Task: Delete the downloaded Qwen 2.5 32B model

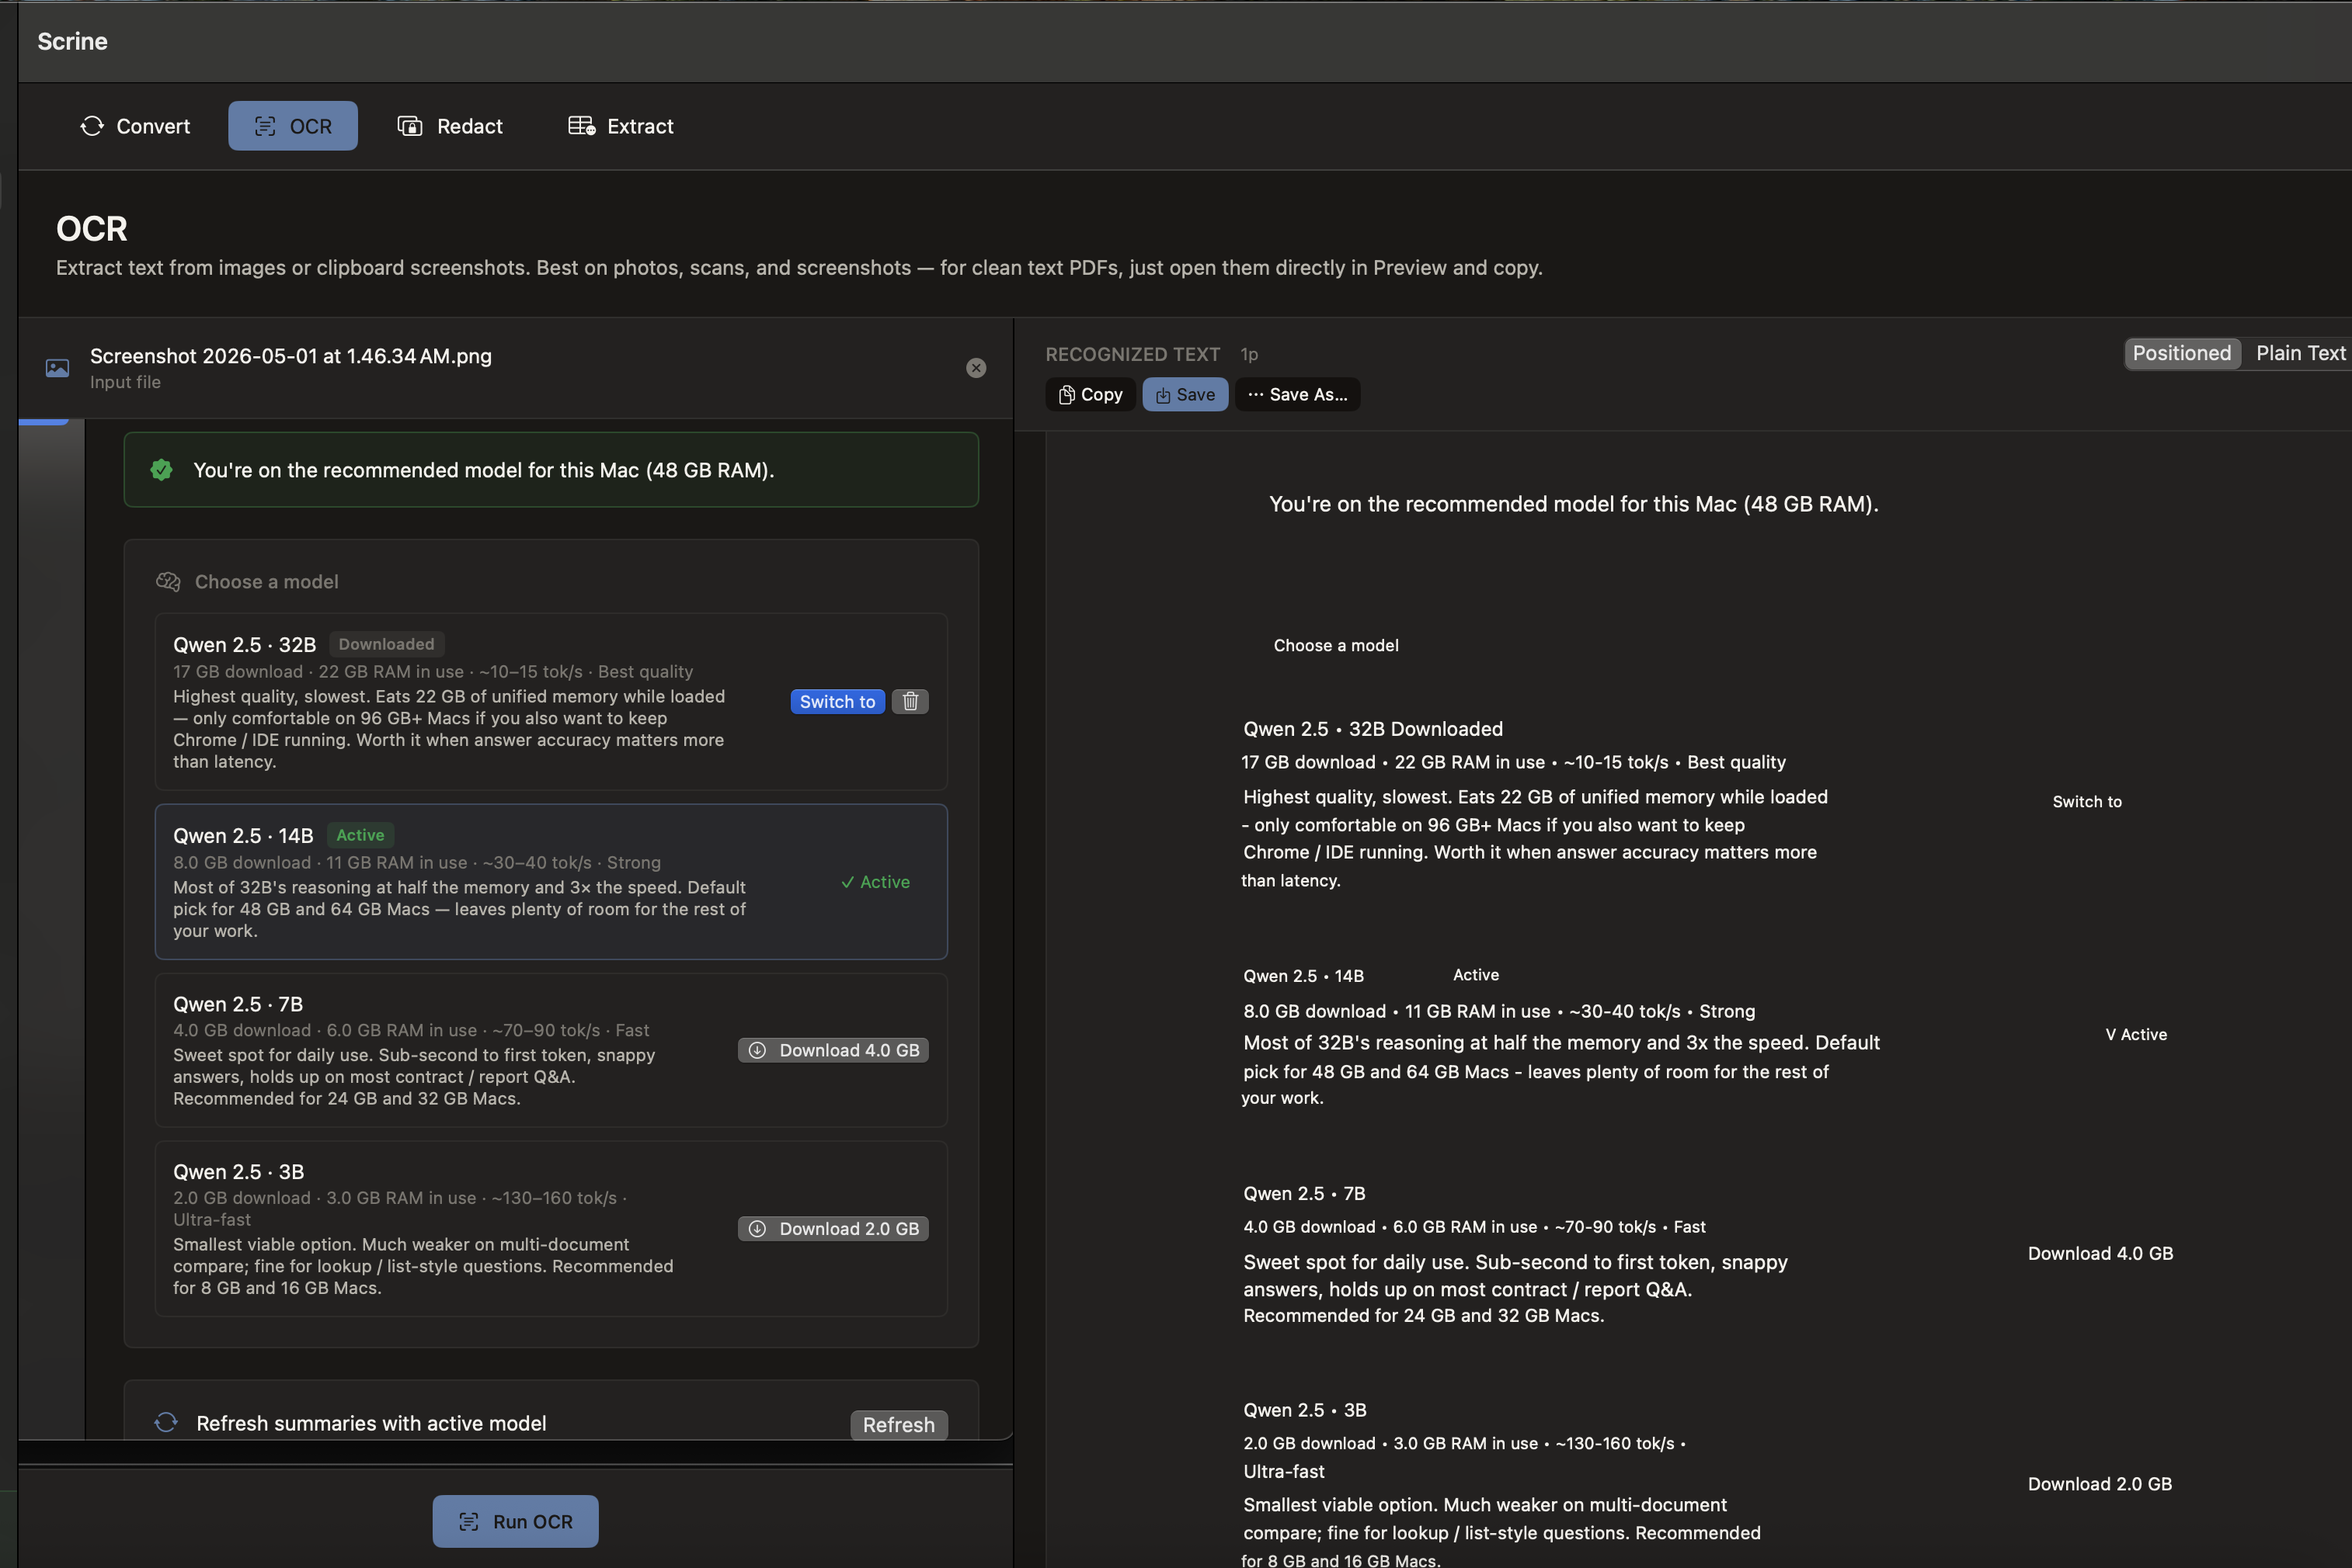Action: [910, 702]
